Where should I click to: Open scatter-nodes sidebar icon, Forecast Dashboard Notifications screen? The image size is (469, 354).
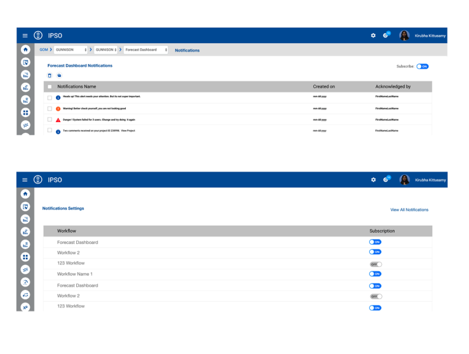pyautogui.click(x=25, y=125)
